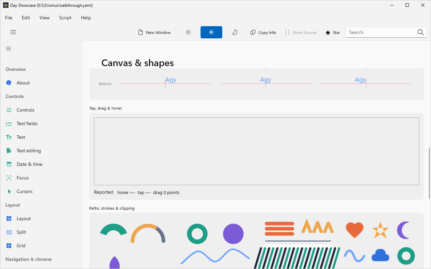Click the orange heart shape
The width and height of the screenshot is (431, 269).
(354, 230)
